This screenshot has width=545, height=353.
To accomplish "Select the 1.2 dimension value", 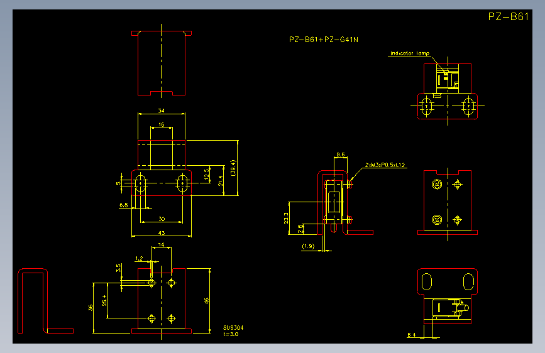I will 139,258.
